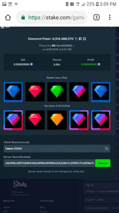Open the Chrome tab switcher showing 3
Viewport: 119px width, 213px height.
coord(96,17)
